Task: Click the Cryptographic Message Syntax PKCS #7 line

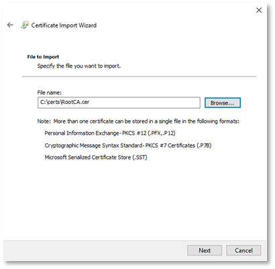Action: pos(128,146)
